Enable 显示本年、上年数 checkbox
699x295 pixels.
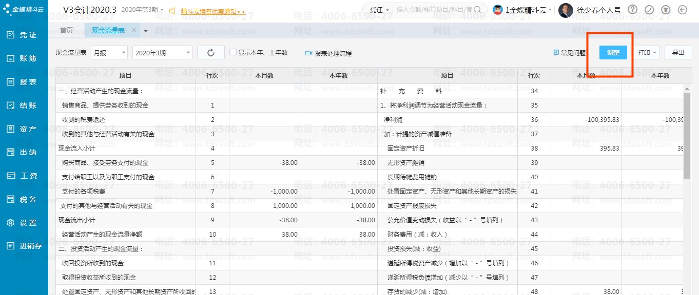click(233, 52)
